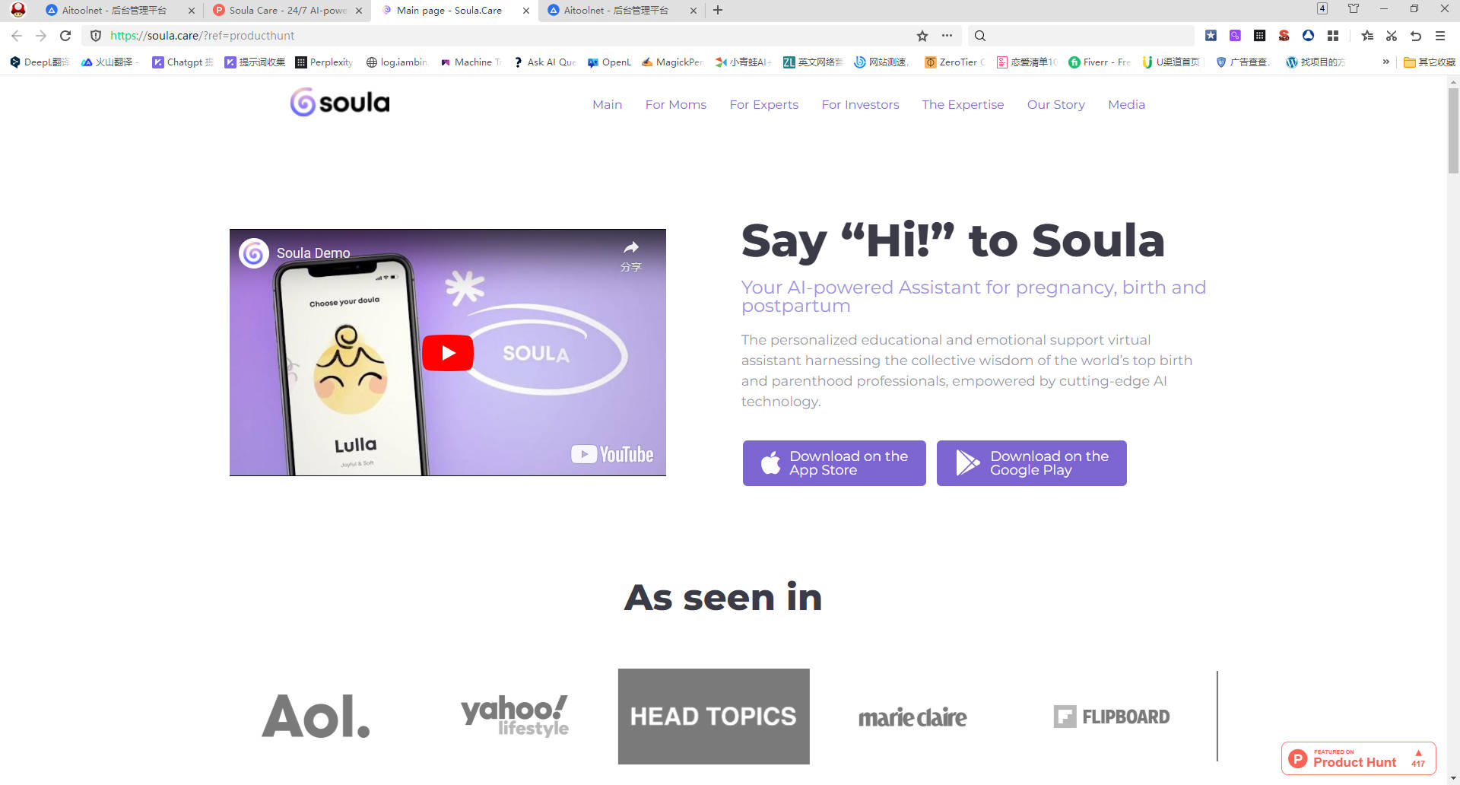The image size is (1460, 785).
Task: Open the ZeroTier bookmark
Action: tap(954, 62)
